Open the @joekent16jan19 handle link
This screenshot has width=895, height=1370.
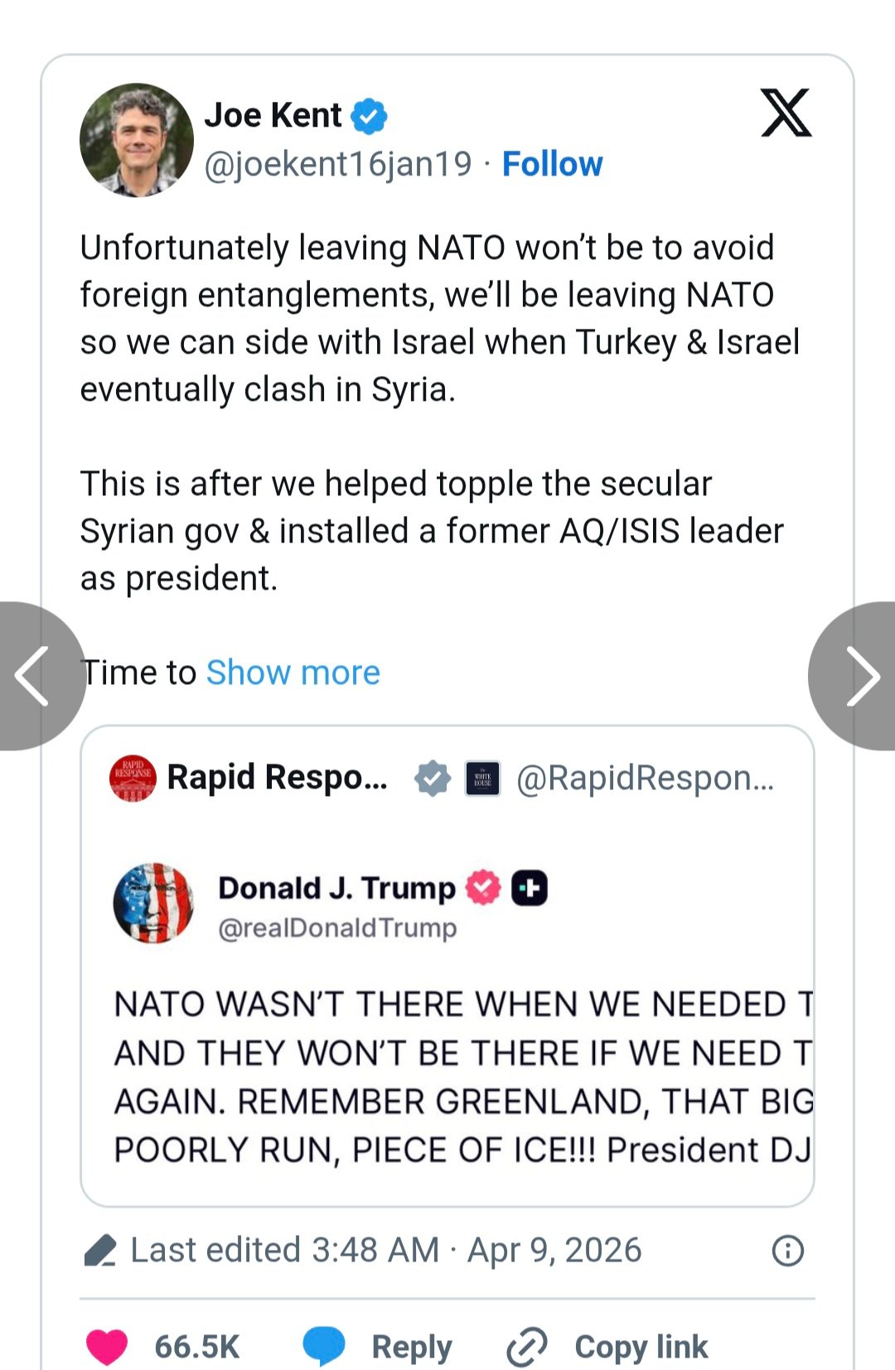coord(338,164)
